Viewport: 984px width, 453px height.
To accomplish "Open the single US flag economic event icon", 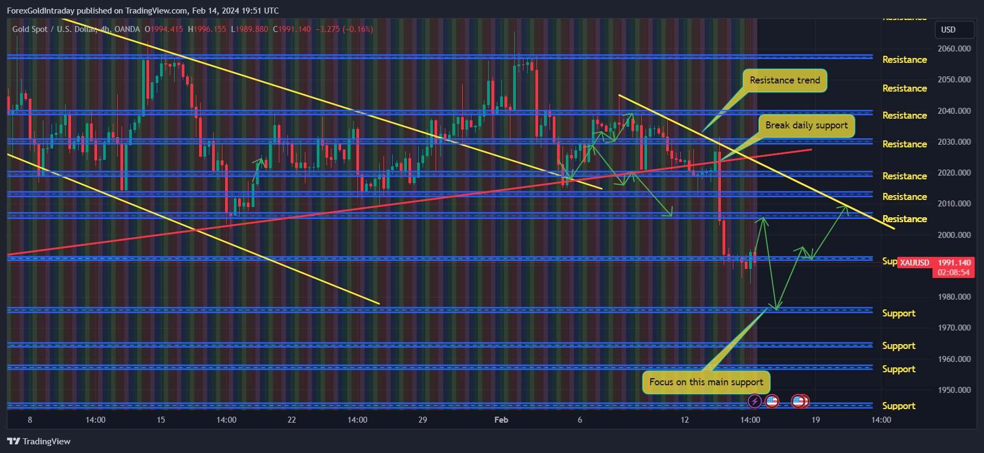I will tap(772, 401).
